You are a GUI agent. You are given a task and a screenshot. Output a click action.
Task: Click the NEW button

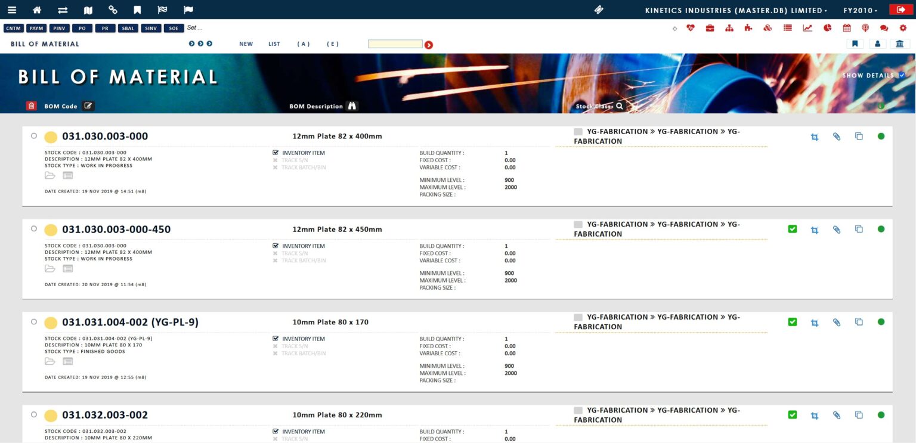246,44
